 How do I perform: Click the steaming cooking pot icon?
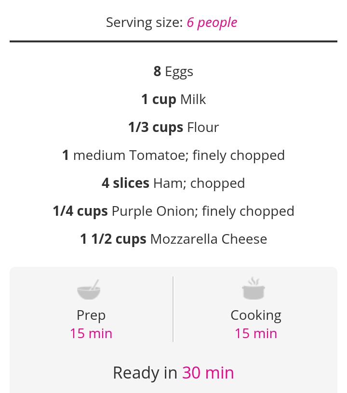254,288
